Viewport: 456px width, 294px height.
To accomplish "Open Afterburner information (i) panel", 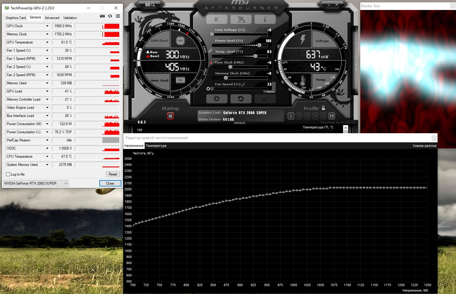I will point(265,19).
